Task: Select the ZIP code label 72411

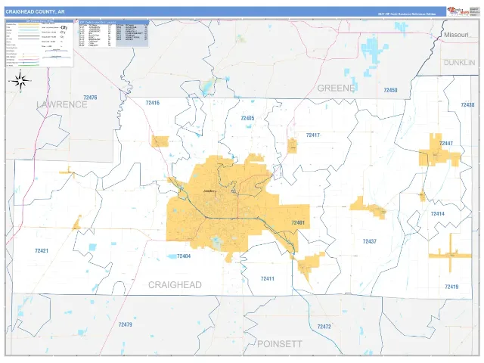Action: pyautogui.click(x=267, y=279)
